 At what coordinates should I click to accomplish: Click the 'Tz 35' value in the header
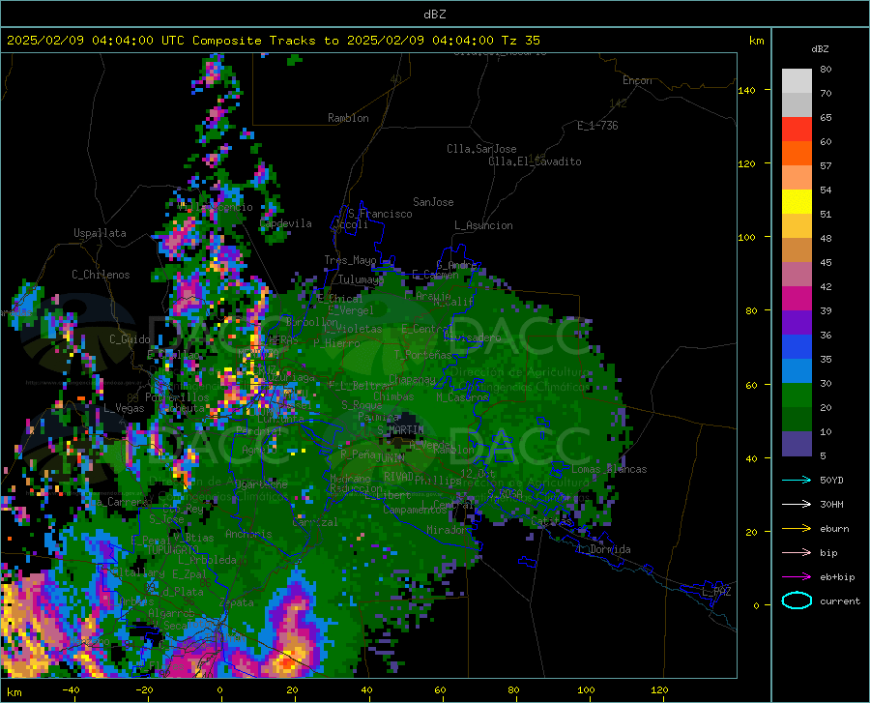pos(521,41)
